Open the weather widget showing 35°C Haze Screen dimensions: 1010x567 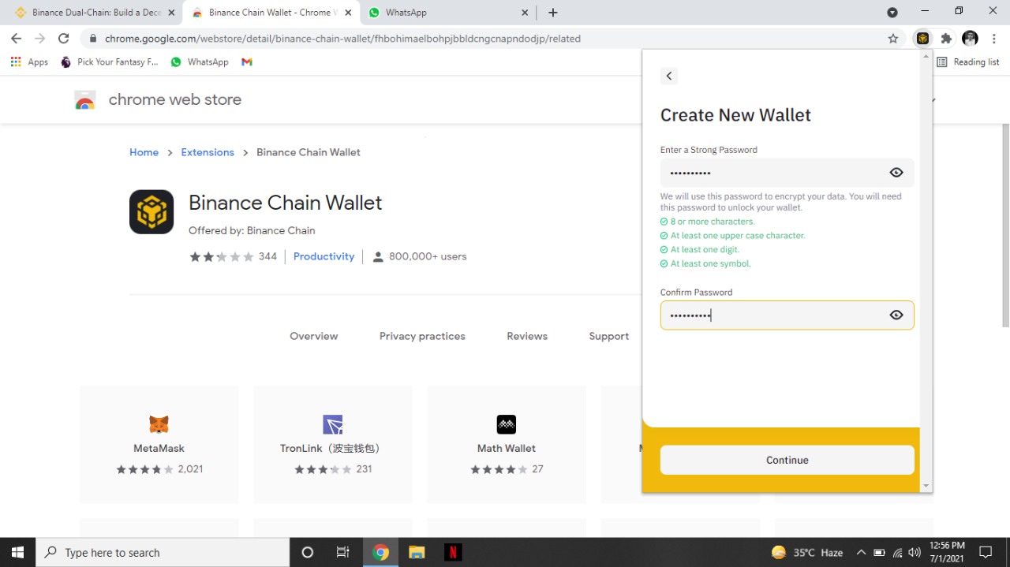tap(806, 552)
